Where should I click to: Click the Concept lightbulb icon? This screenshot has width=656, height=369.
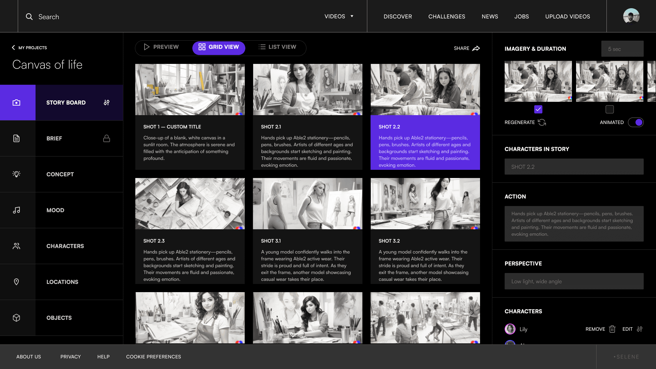click(16, 174)
